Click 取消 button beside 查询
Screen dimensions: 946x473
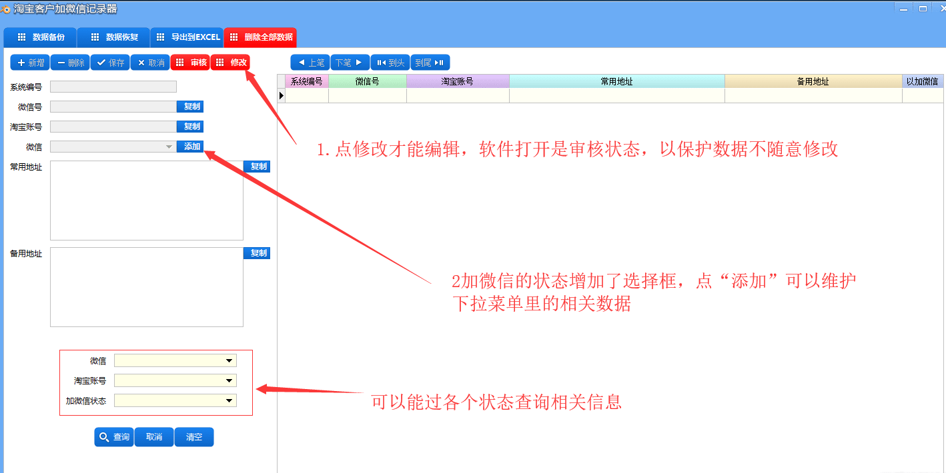[x=154, y=437]
